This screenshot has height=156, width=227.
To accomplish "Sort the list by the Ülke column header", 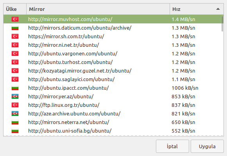I will click(15, 9).
